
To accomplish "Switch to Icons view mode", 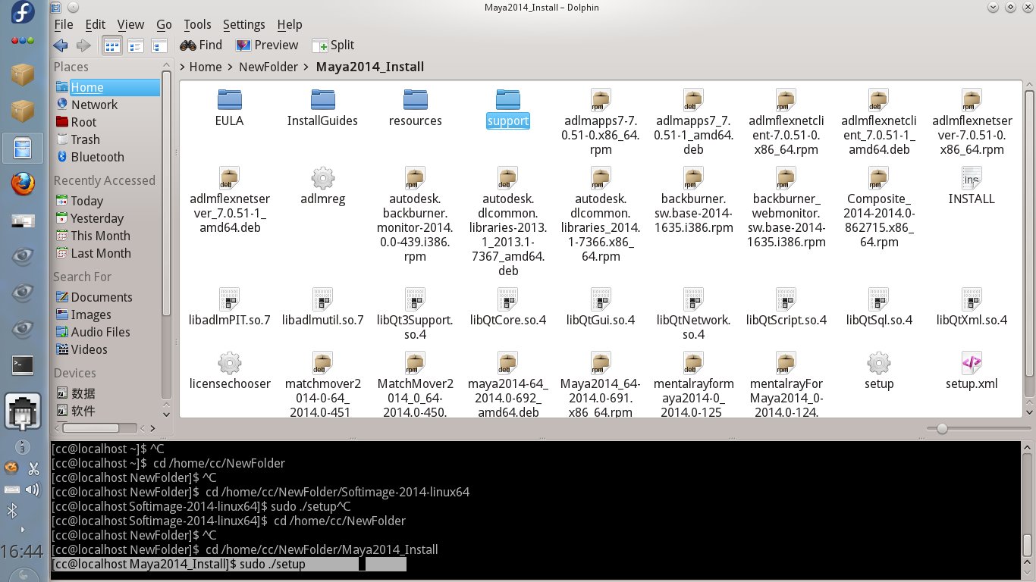I will pos(112,45).
